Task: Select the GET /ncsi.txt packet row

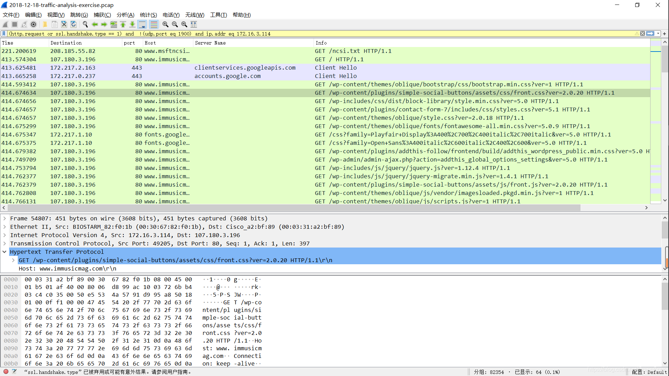Action: tap(325, 51)
